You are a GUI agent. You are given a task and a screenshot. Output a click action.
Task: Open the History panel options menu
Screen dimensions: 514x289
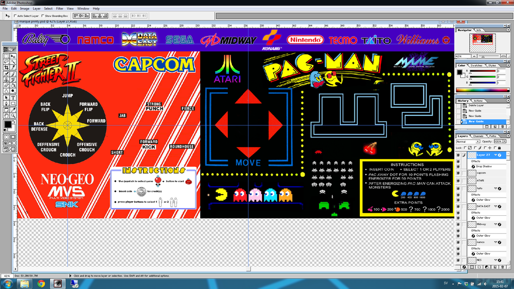pos(508,100)
